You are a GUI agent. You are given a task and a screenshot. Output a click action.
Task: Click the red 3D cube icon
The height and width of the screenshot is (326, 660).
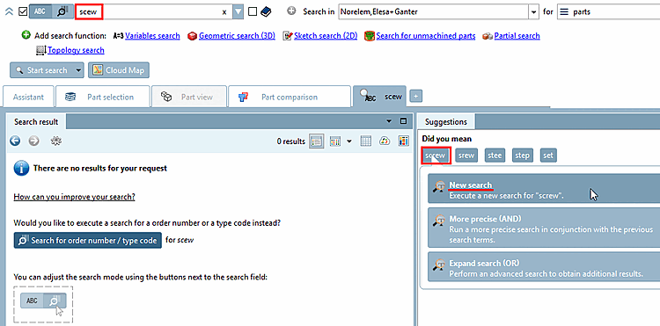pyautogui.click(x=193, y=36)
